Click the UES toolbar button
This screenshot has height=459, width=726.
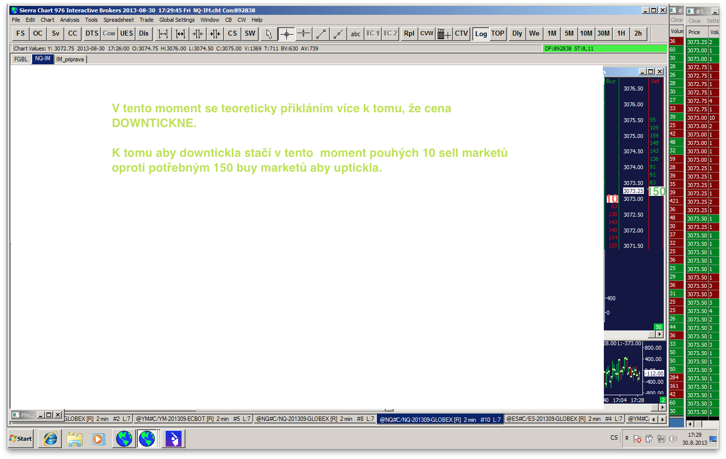click(x=127, y=34)
